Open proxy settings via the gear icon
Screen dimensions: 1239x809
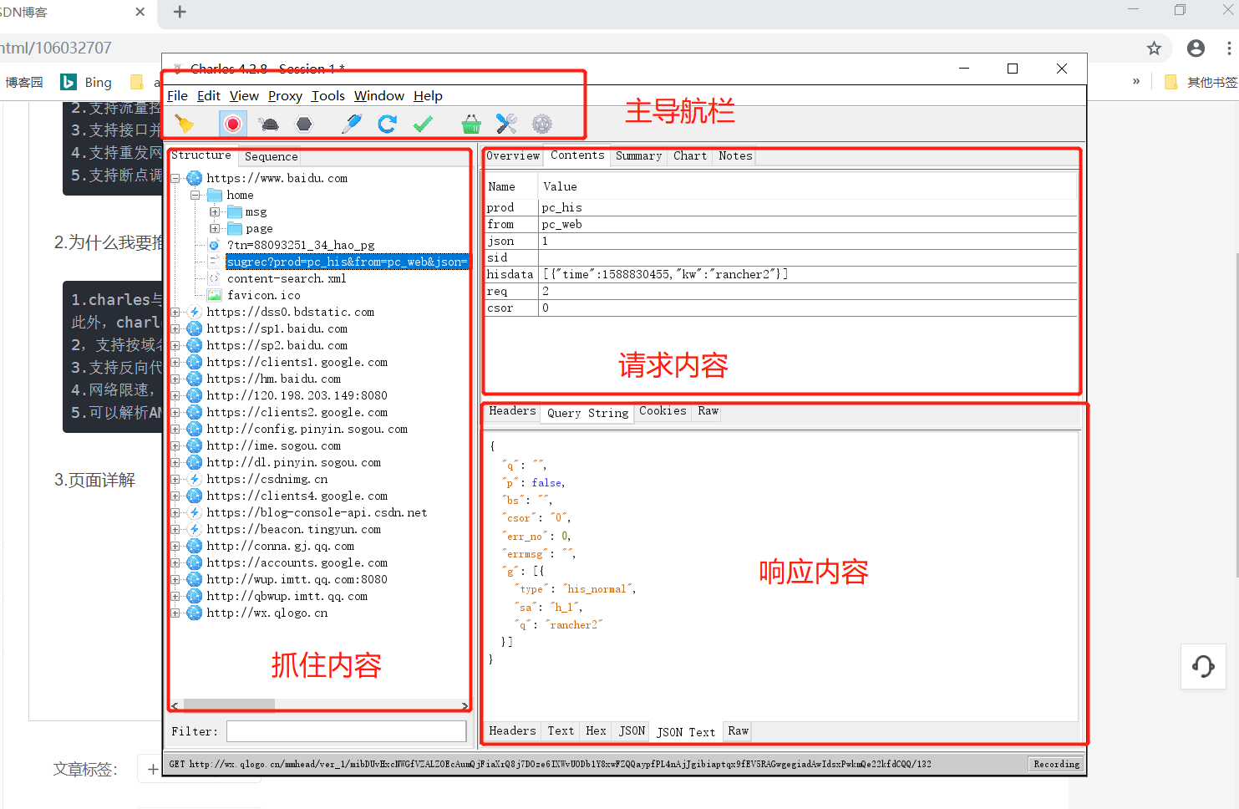pyautogui.click(x=541, y=123)
